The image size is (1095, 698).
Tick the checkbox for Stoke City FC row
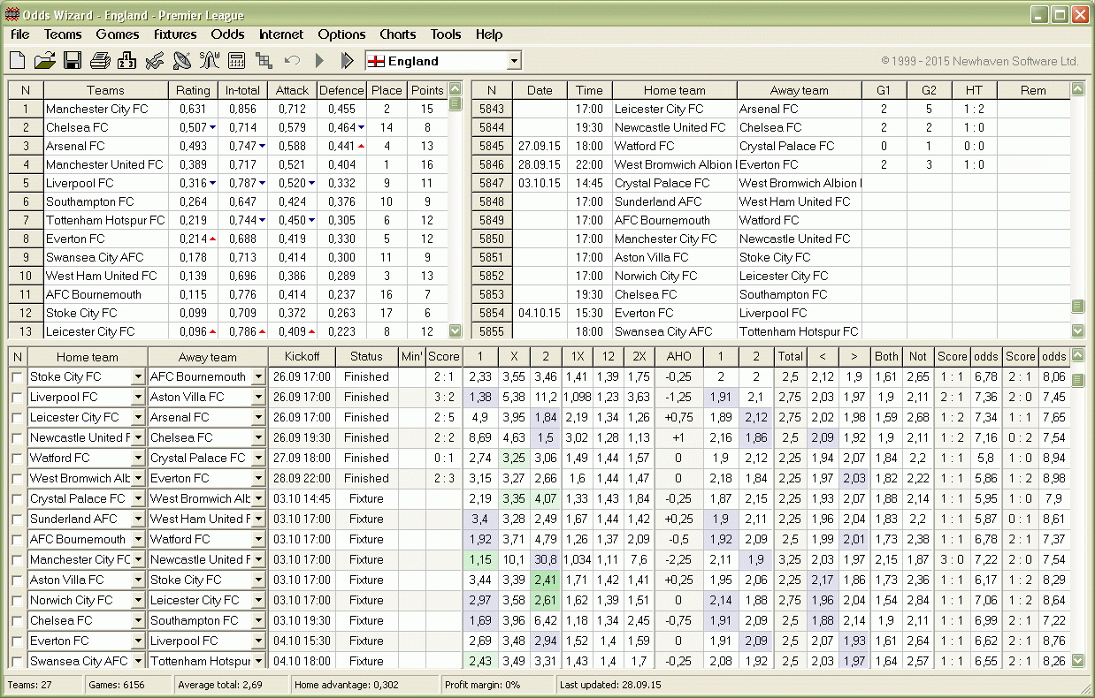(x=18, y=377)
